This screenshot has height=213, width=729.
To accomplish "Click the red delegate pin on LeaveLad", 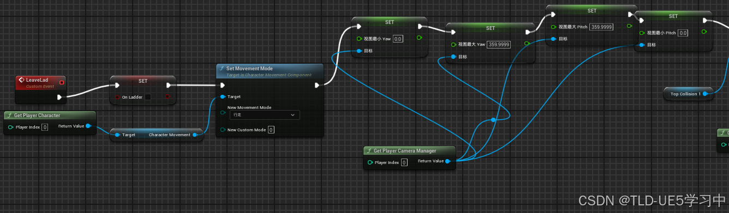I will (62, 82).
